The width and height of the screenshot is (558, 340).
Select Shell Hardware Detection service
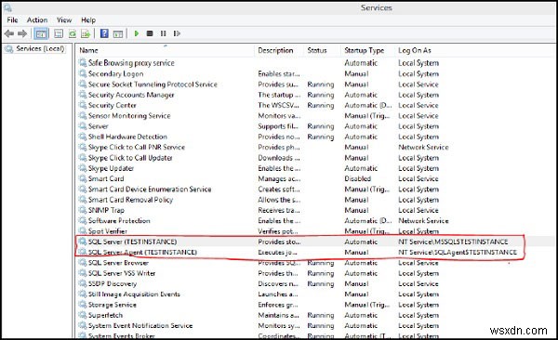point(127,137)
